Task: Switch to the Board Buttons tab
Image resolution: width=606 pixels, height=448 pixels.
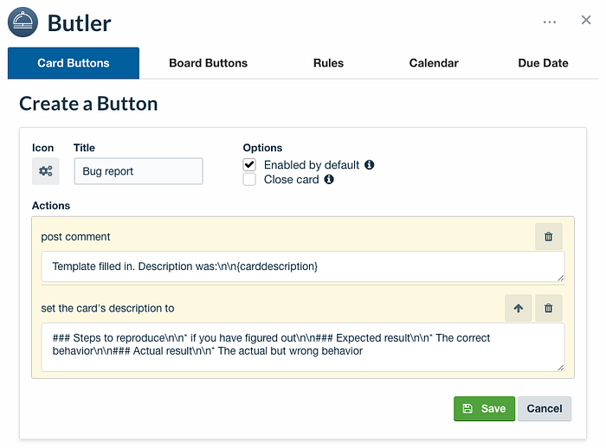Action: pyautogui.click(x=208, y=63)
